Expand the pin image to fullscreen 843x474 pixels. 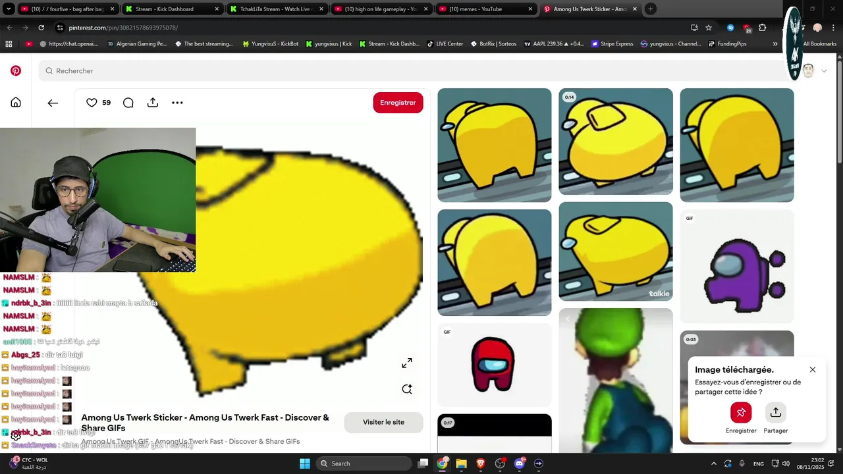pyautogui.click(x=407, y=363)
